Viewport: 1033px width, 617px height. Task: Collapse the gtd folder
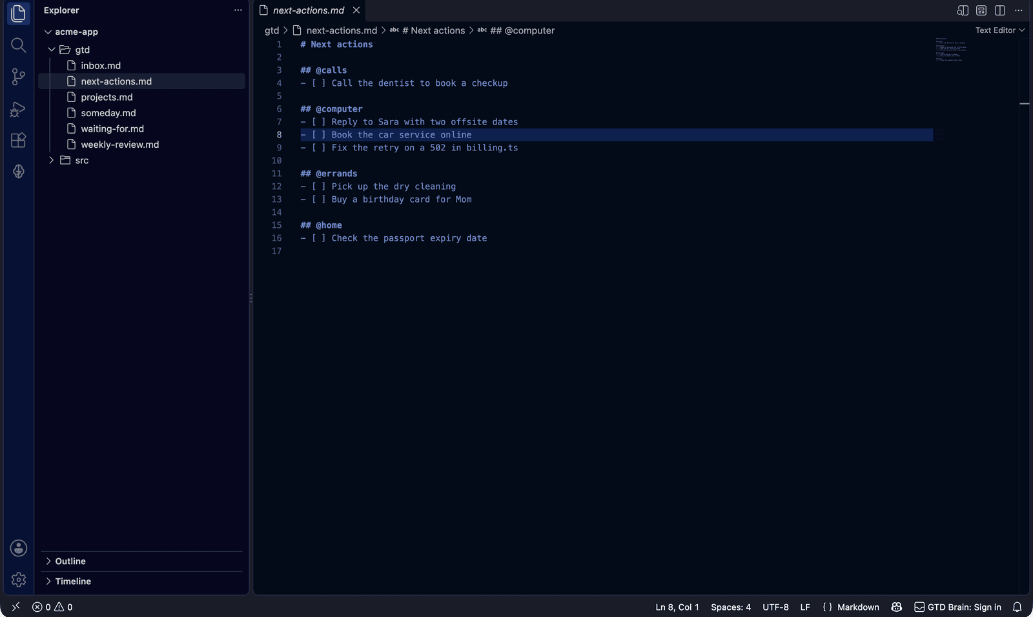(x=52, y=50)
